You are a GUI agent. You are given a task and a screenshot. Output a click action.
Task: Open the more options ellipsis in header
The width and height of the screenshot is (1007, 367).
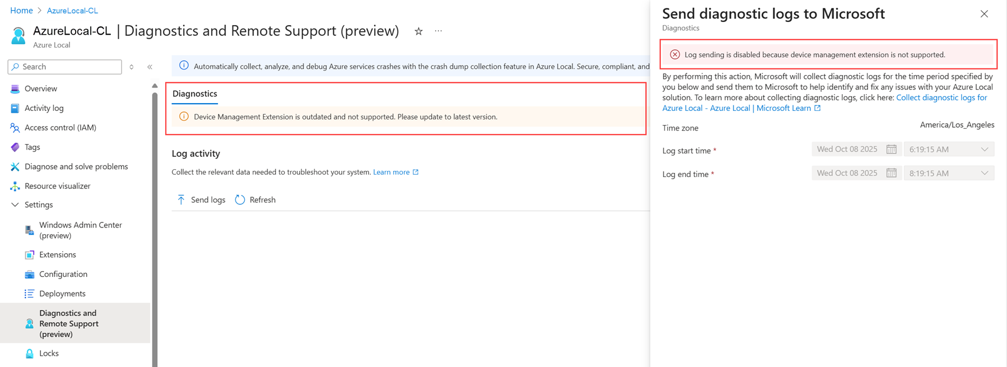tap(439, 31)
